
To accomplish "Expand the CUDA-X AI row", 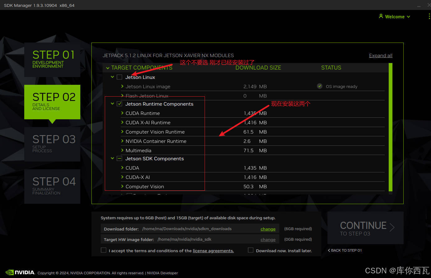I will coord(122,177).
